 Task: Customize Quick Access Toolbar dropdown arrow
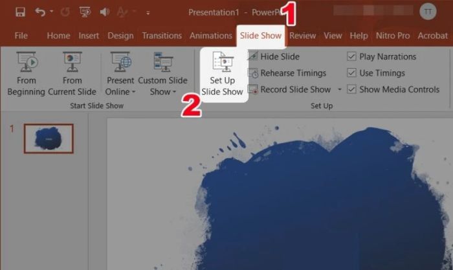point(148,13)
